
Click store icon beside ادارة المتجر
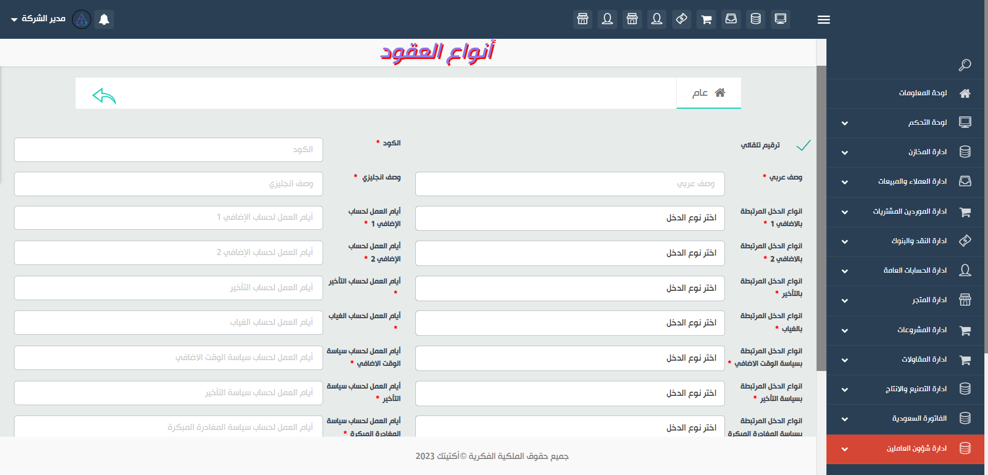(x=965, y=300)
